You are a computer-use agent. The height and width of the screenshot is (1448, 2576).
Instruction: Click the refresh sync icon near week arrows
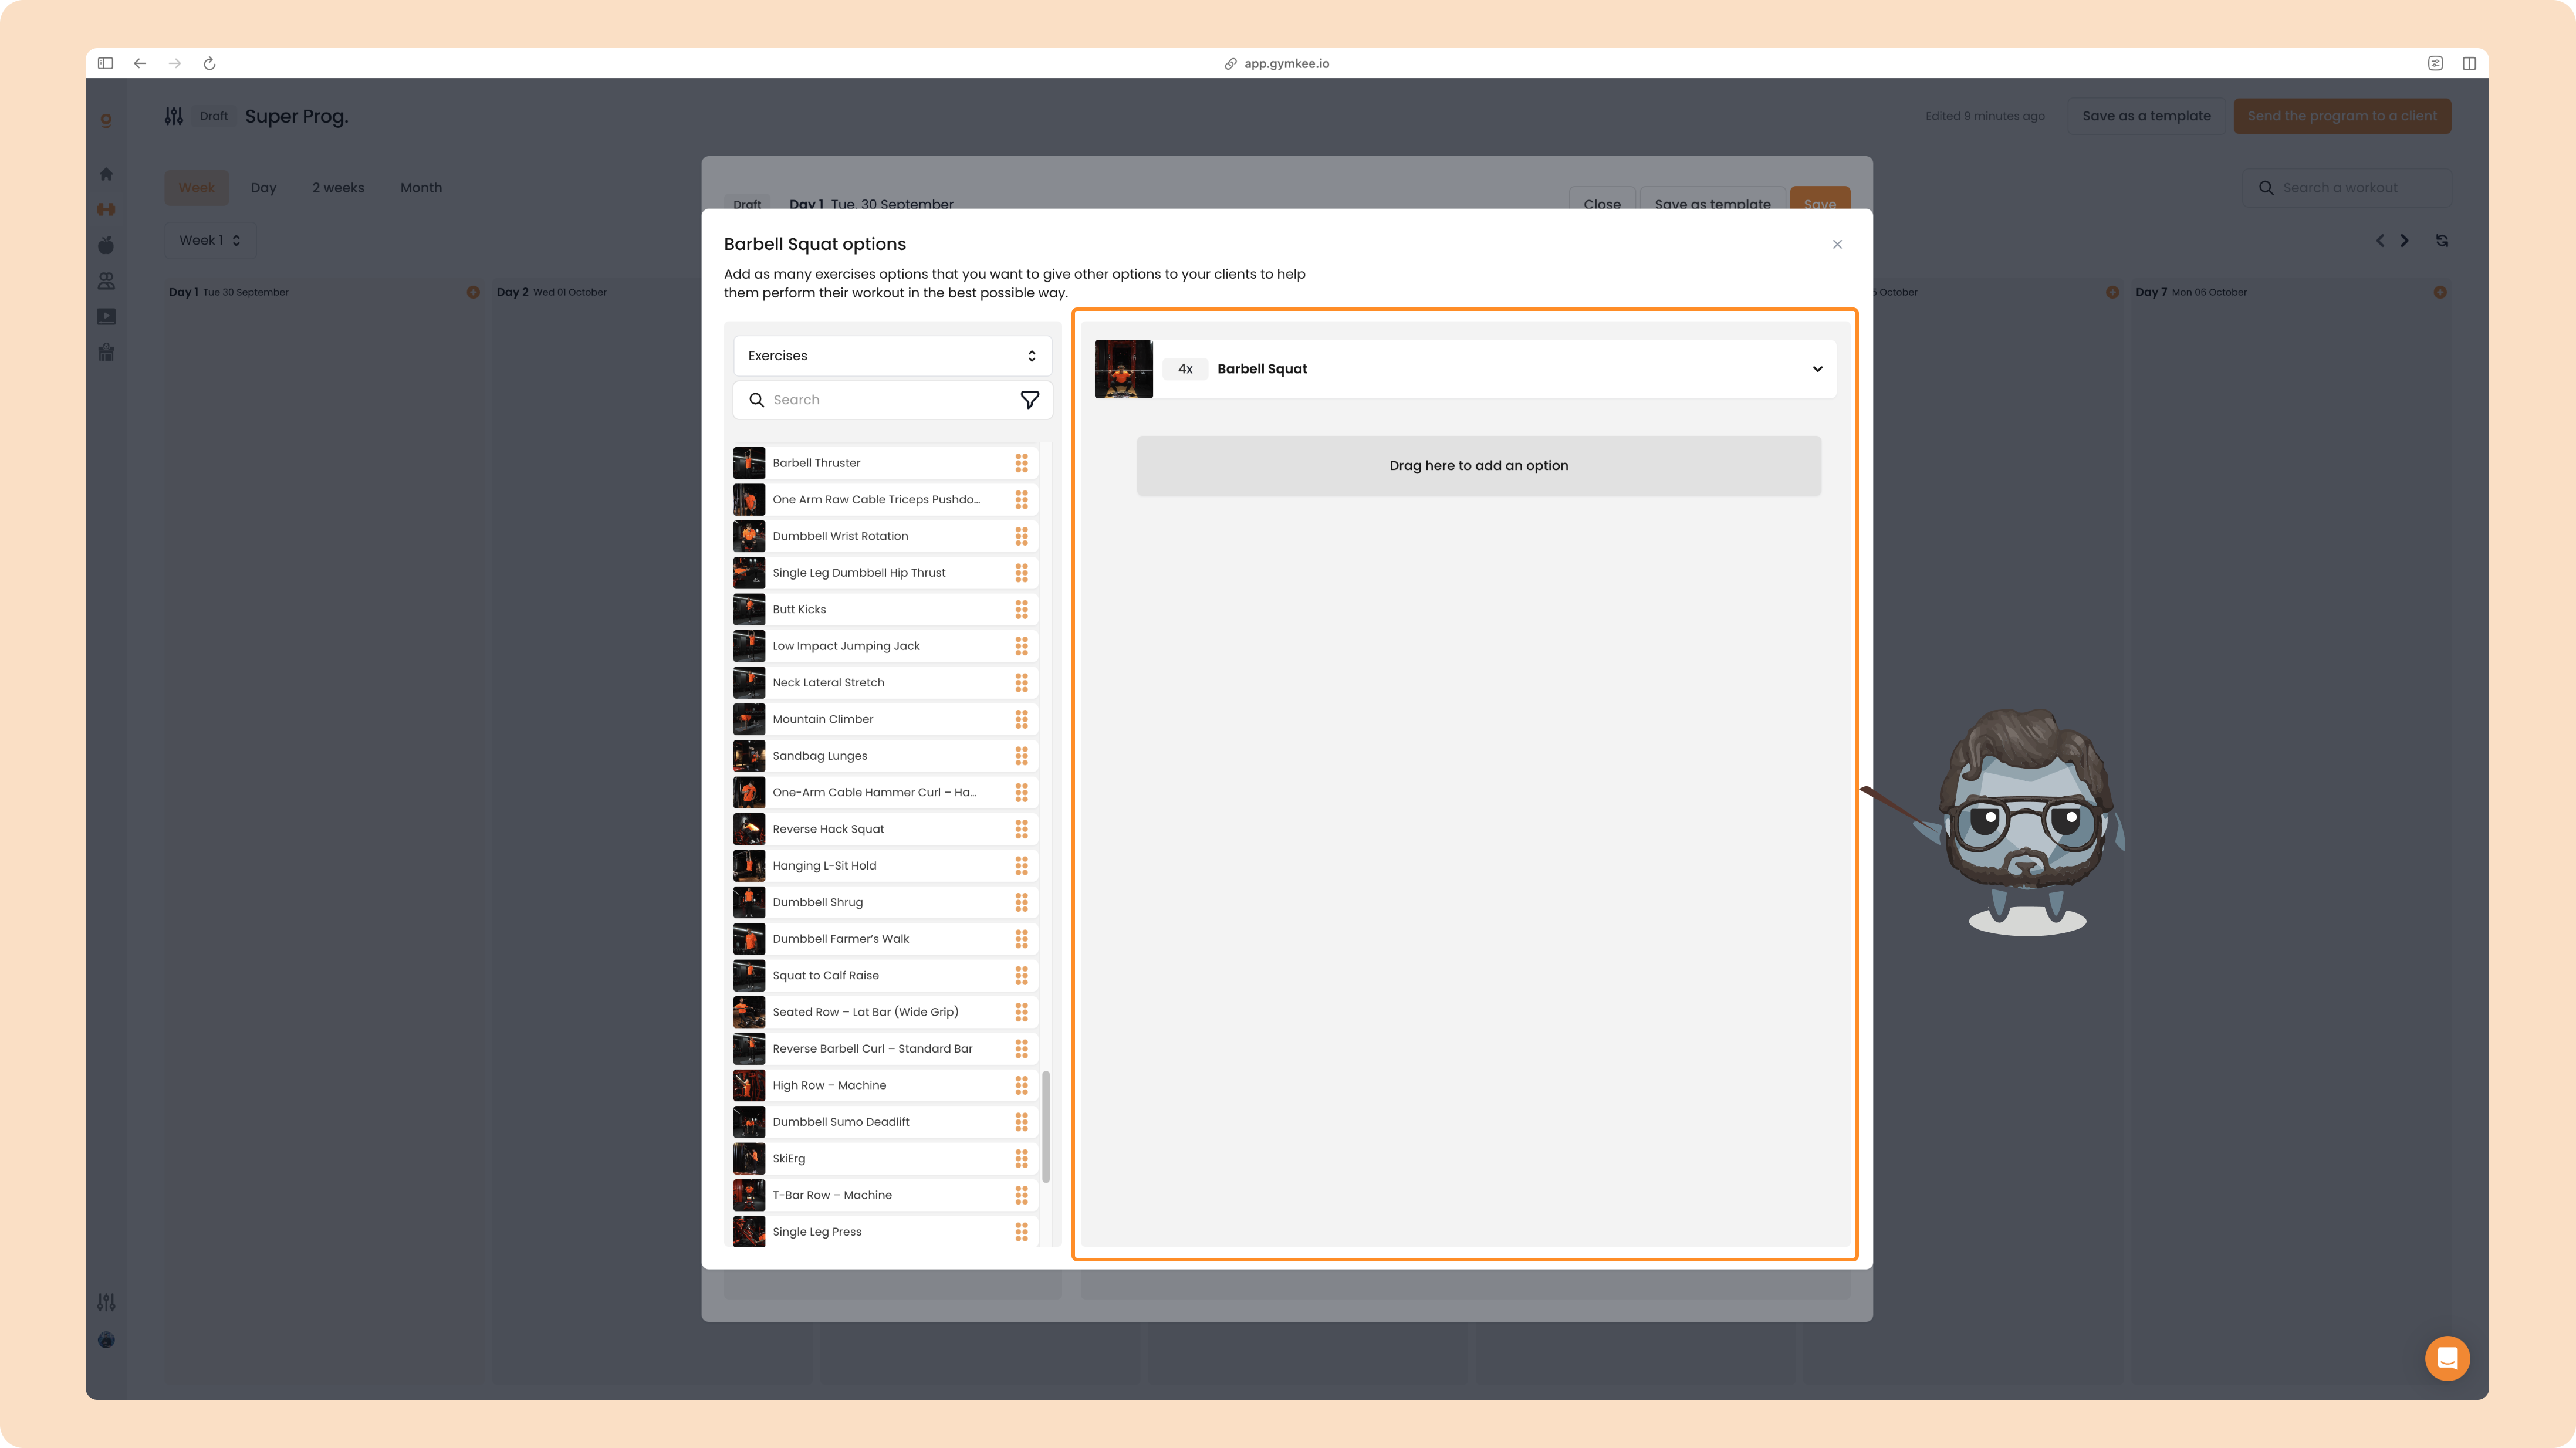pyautogui.click(x=2442, y=240)
